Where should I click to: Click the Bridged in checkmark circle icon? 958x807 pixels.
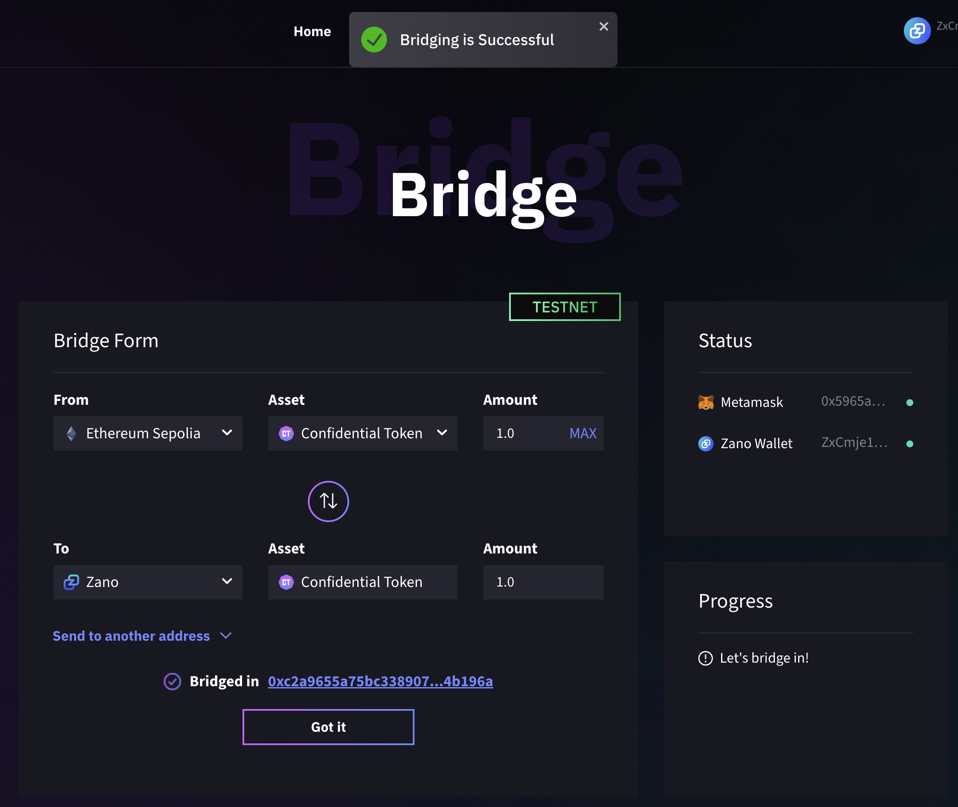(x=172, y=681)
